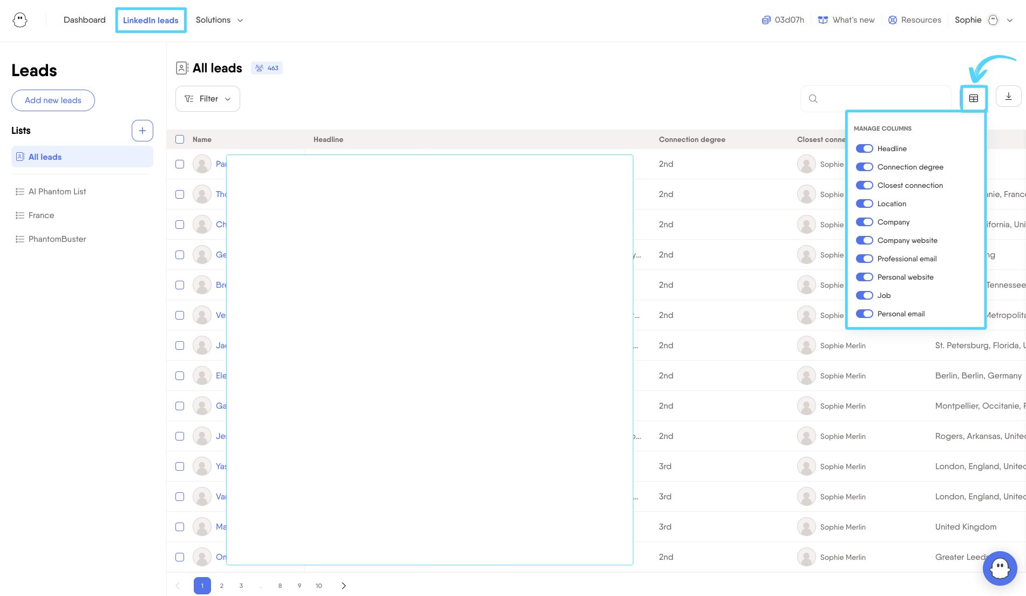Go to next page with arrow

344,586
